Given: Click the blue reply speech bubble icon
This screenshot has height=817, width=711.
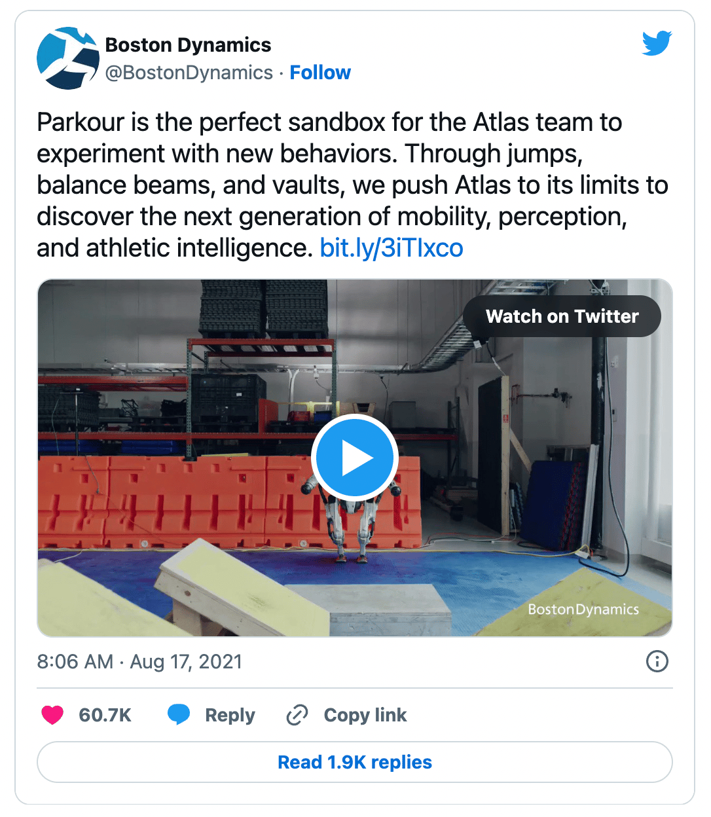Looking at the screenshot, I should (179, 715).
